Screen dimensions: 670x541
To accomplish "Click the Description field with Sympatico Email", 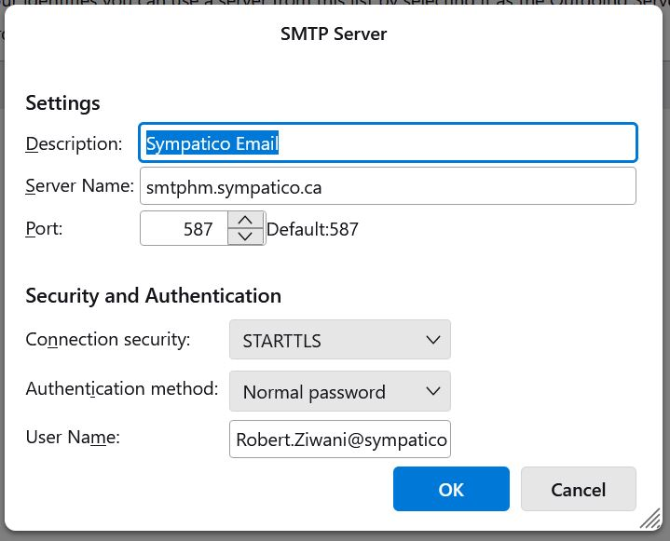I will (x=387, y=143).
